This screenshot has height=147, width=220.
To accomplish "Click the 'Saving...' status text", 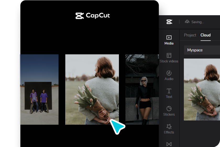I will pyautogui.click(x=197, y=22).
